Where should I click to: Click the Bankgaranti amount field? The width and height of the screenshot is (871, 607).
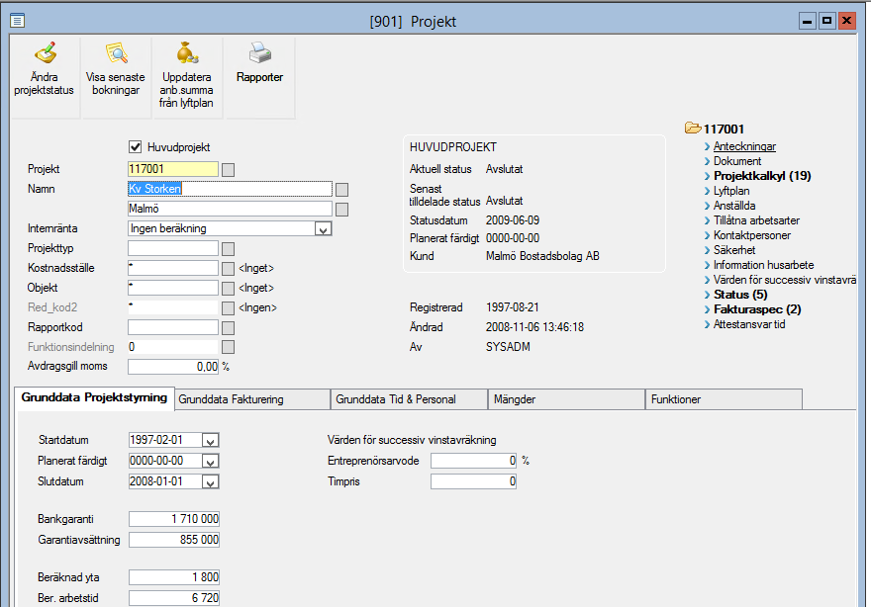click(174, 519)
